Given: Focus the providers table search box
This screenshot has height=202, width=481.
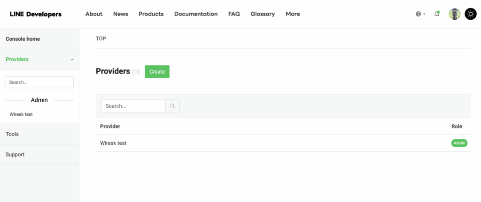Looking at the screenshot, I should (133, 106).
